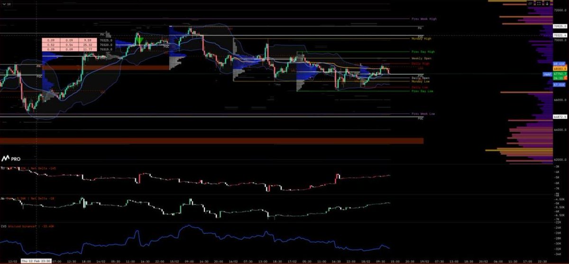Click the 17/02 date on the time axis
The image size is (569, 264).
coord(293,261)
